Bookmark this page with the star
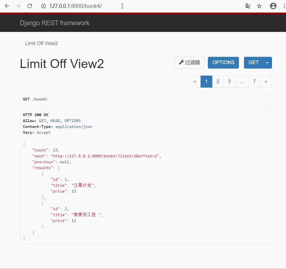This screenshot has height=269, width=286. click(259, 6)
